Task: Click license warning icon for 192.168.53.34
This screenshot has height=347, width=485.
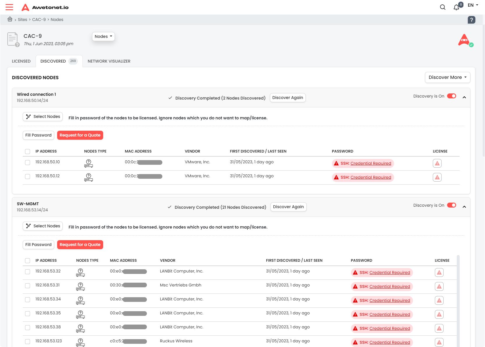Action: [x=439, y=300]
